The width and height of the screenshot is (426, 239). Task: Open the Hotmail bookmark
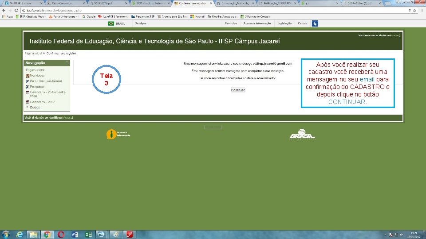tap(197, 16)
